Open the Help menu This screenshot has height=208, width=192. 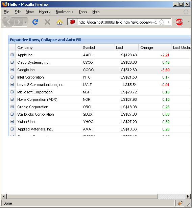(x=96, y=12)
